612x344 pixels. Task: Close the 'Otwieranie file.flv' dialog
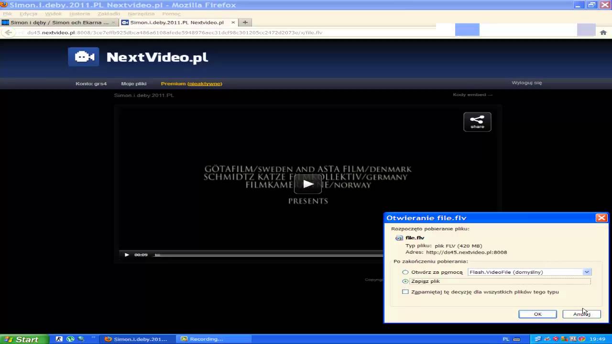point(601,218)
